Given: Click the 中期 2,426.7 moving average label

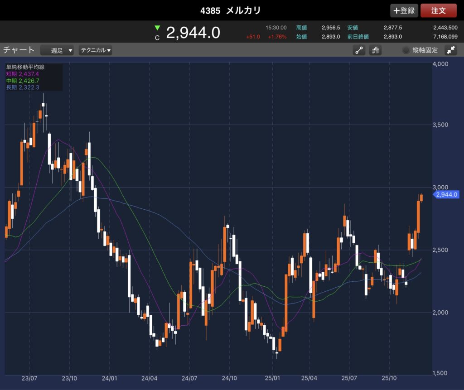Looking at the screenshot, I should pos(23,81).
